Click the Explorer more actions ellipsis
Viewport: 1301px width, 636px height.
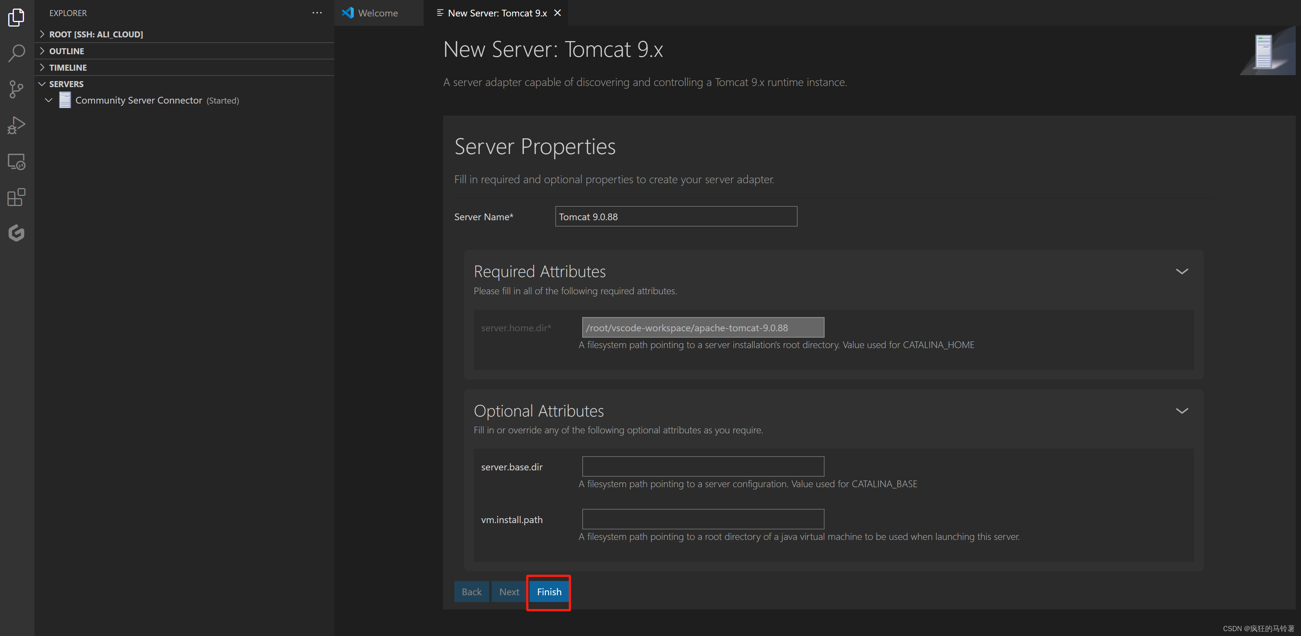(317, 13)
